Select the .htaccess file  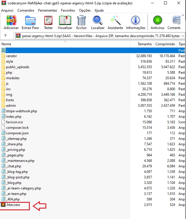(13, 205)
